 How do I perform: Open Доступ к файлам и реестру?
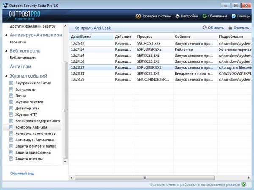33,26
